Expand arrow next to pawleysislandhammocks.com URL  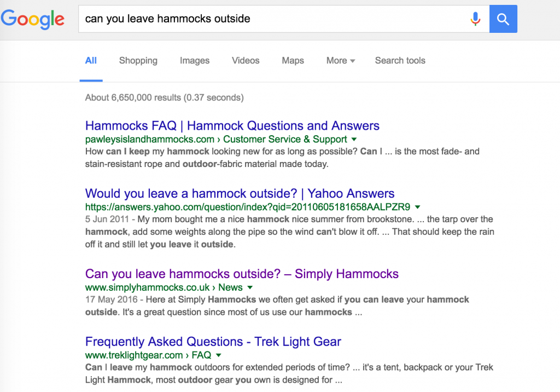[x=354, y=139]
